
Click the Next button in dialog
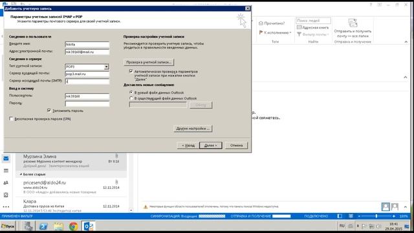point(210,145)
